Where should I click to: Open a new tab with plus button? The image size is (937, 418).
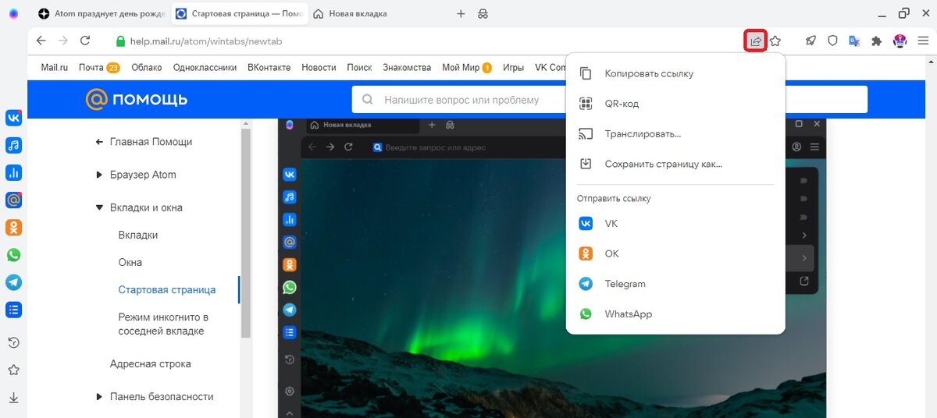[x=461, y=14]
